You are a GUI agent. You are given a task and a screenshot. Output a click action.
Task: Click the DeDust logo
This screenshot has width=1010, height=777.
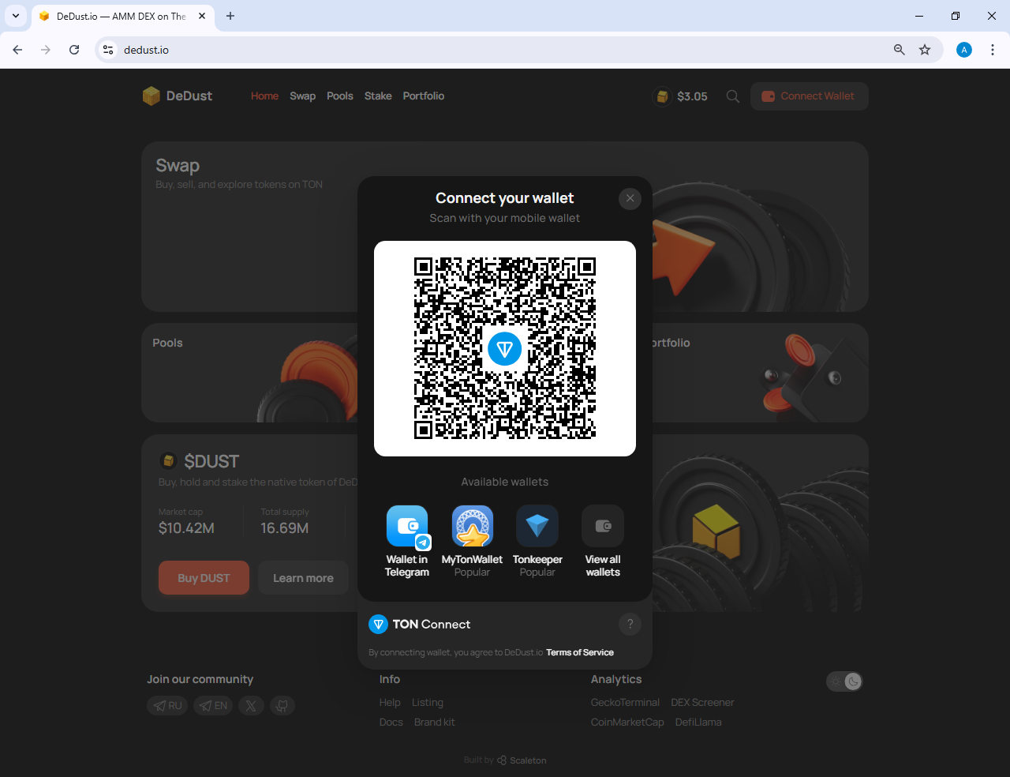(x=178, y=96)
